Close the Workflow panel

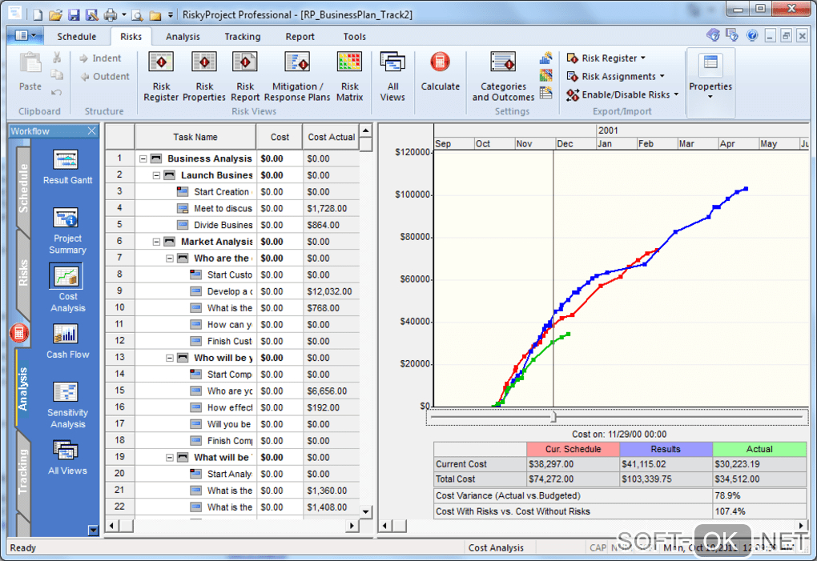[x=91, y=130]
